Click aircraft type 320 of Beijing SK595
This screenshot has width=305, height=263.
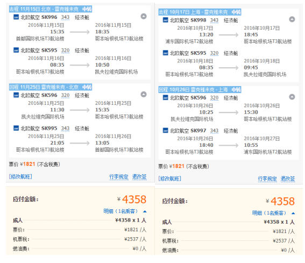[66, 51]
